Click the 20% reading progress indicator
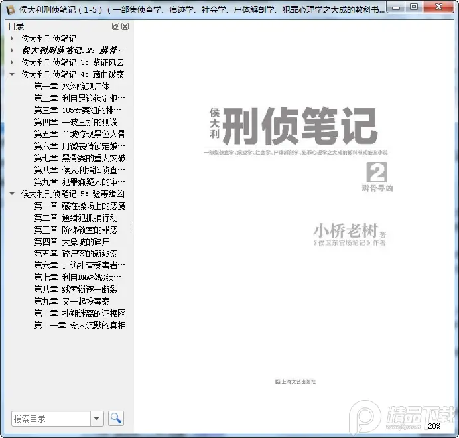 pyautogui.click(x=434, y=426)
